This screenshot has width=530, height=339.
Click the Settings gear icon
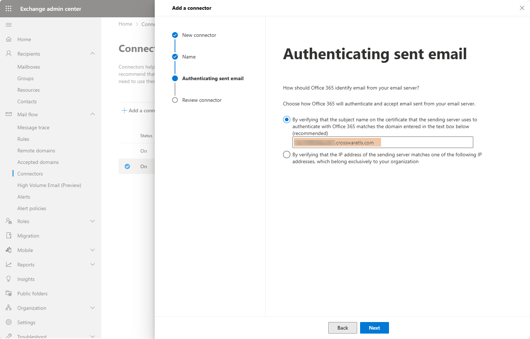click(x=9, y=322)
